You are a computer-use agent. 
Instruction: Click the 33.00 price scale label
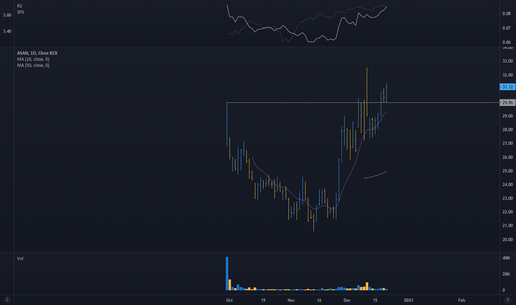[x=508, y=61]
